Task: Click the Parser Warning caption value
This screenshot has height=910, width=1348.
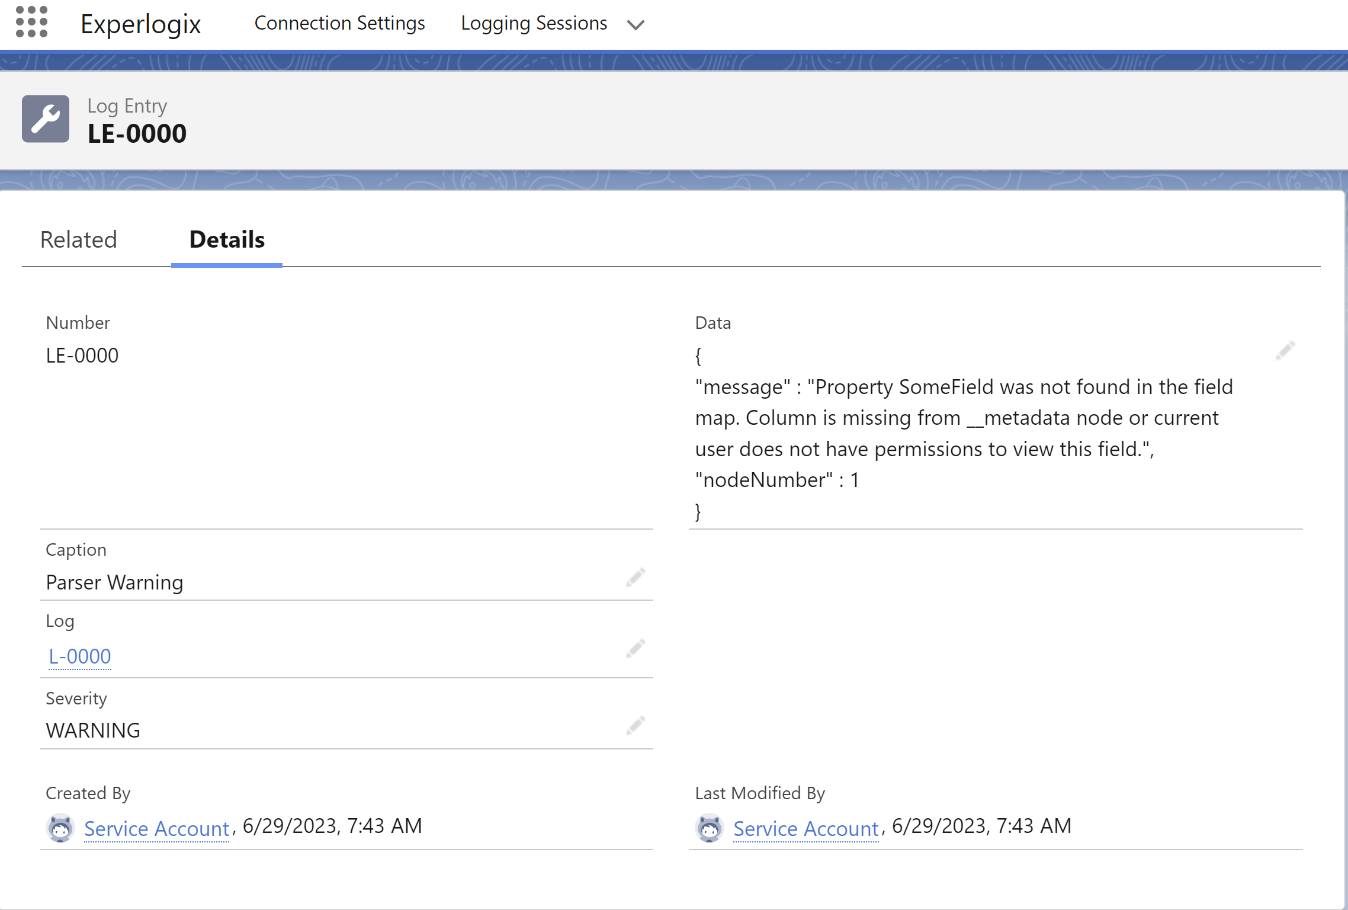Action: click(114, 582)
